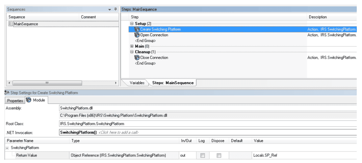Click the Sequence column header
362x163 pixels.
(43, 17)
